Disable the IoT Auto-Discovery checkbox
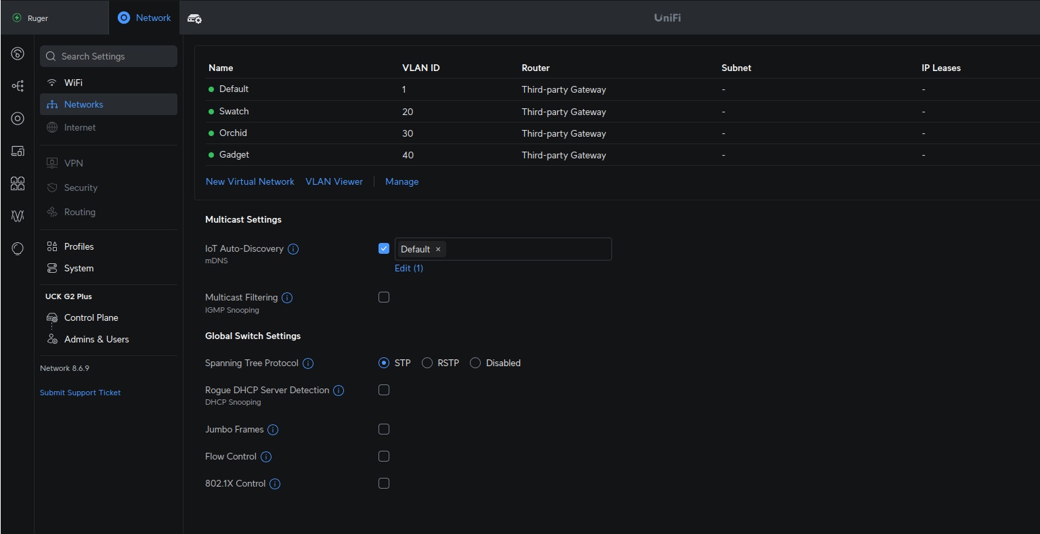Viewport: 1040px width, 534px height. (x=384, y=248)
